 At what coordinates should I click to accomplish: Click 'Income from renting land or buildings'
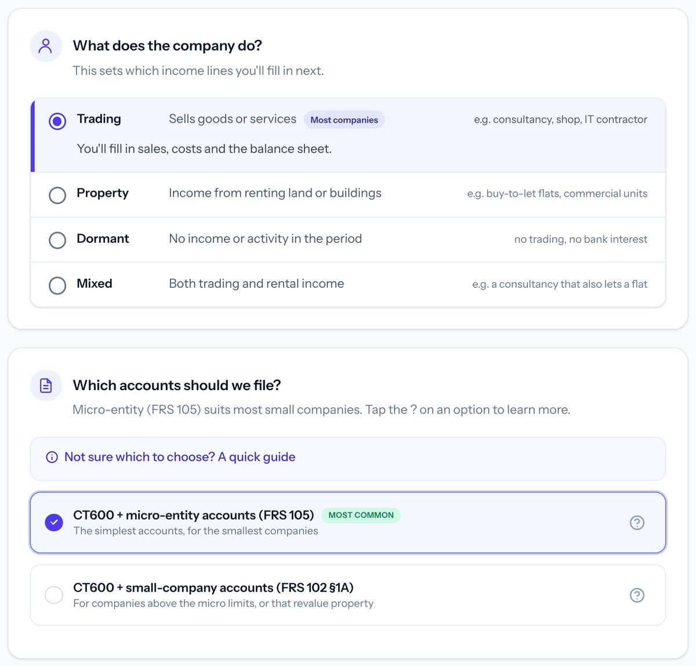tap(275, 193)
